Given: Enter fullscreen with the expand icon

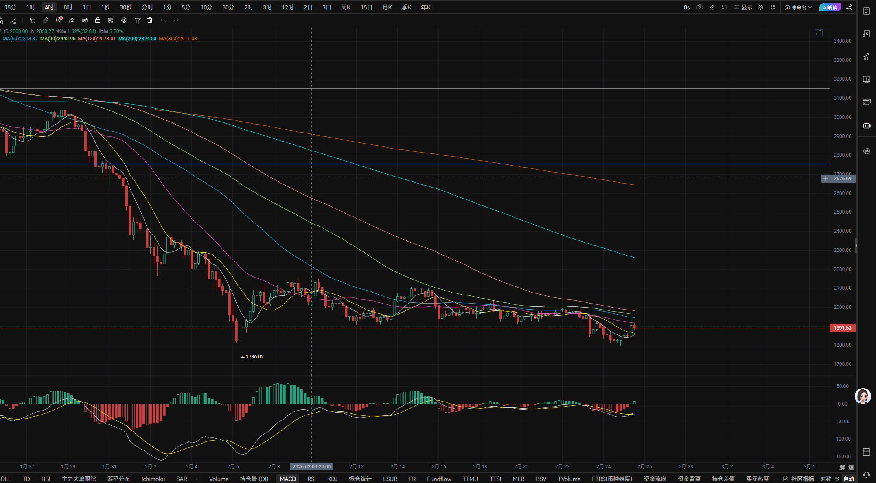Looking at the screenshot, I should (x=773, y=7).
